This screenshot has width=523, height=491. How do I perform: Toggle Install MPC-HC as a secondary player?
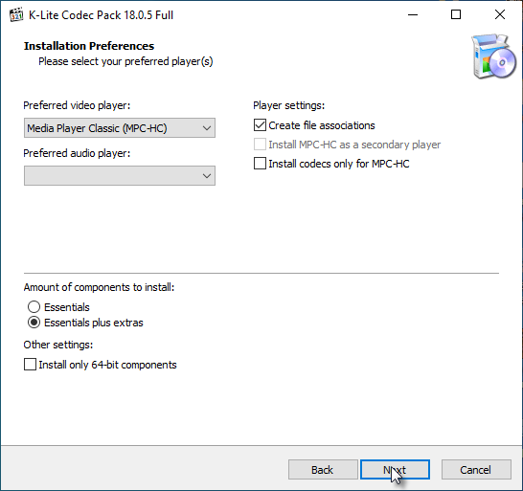(x=260, y=145)
